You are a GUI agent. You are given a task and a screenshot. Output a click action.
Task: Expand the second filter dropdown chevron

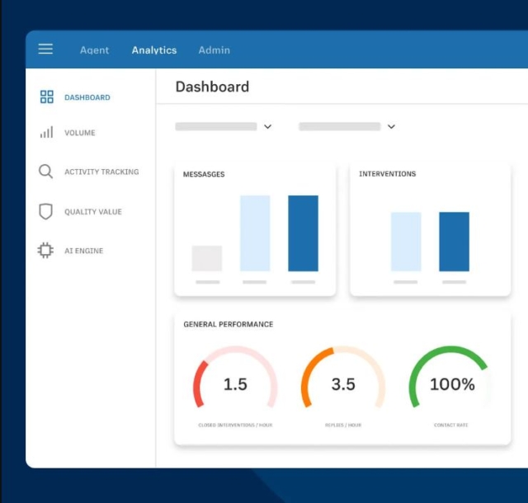click(391, 127)
